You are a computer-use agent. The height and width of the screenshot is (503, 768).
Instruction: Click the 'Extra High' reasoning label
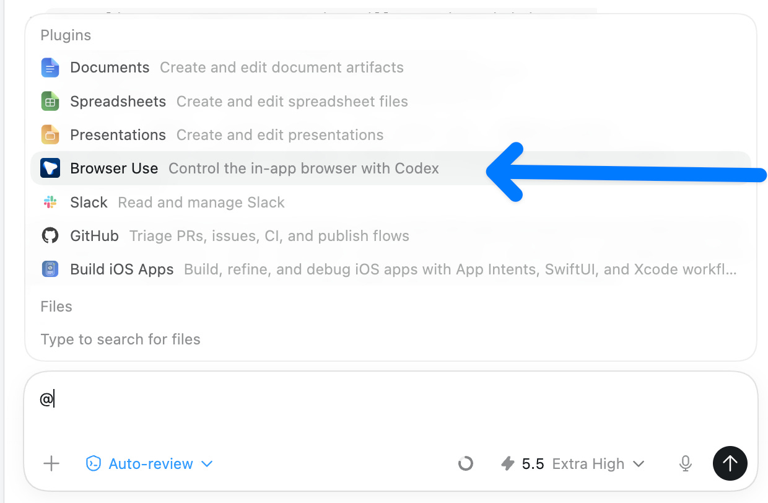coord(588,463)
